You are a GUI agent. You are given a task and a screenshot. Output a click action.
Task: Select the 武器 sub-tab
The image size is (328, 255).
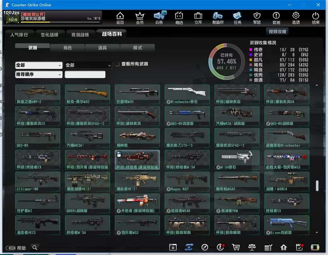[x=32, y=48]
